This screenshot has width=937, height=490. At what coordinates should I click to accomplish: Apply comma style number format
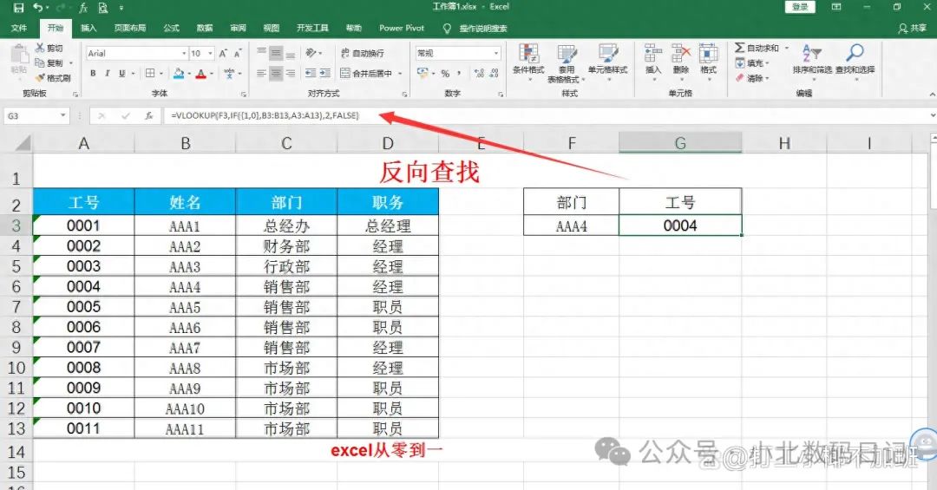click(x=459, y=73)
